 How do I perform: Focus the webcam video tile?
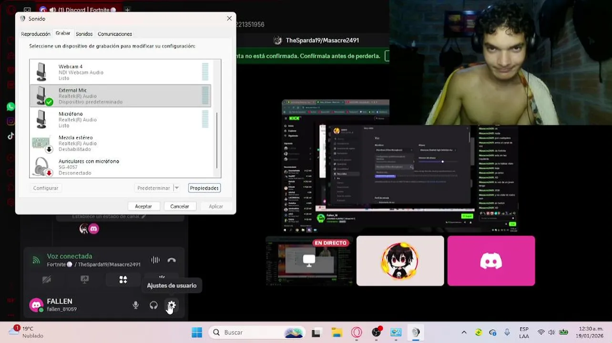click(x=500, y=62)
